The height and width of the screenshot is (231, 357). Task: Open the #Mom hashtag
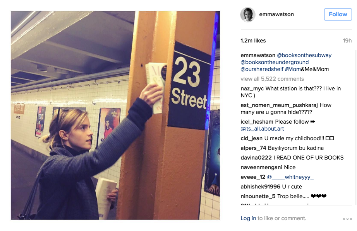pos(293,69)
